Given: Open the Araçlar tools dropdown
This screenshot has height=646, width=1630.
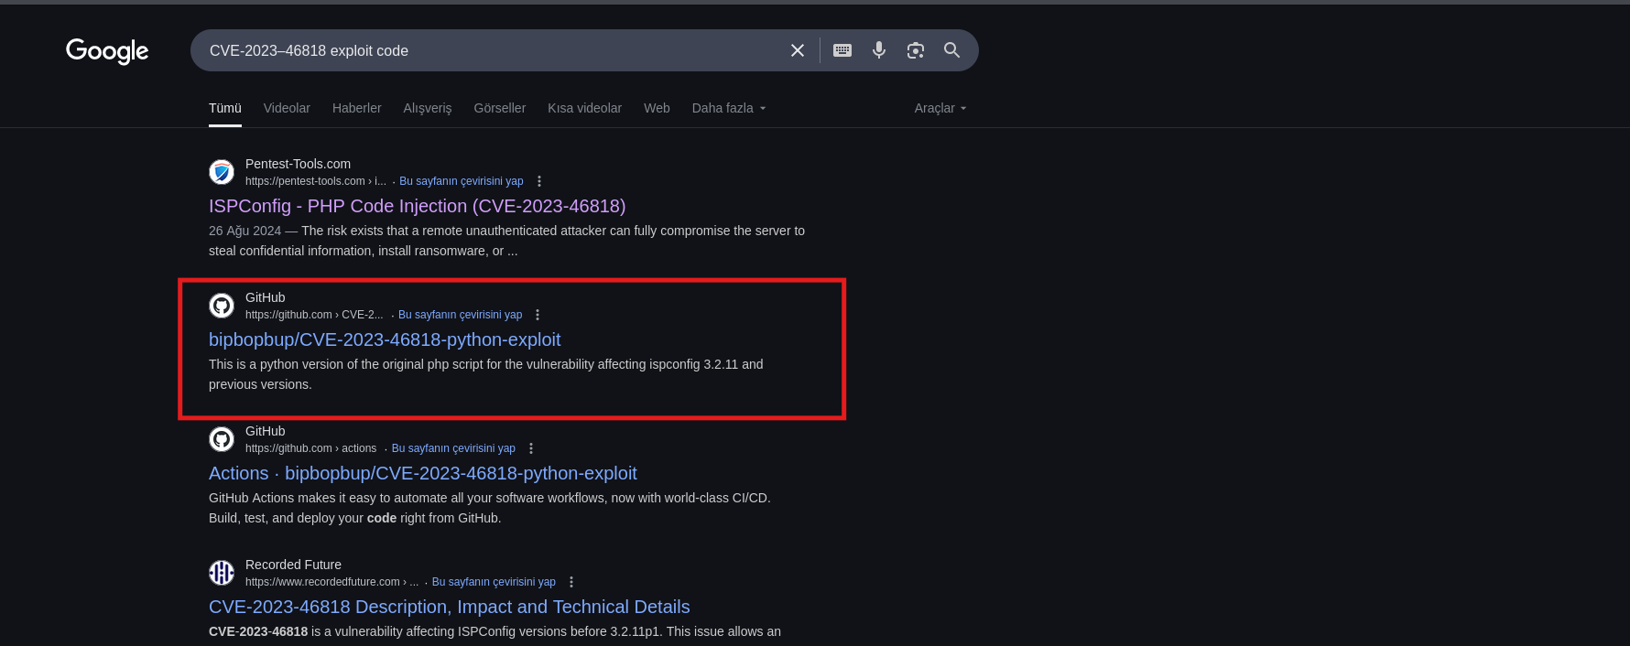Looking at the screenshot, I should tap(940, 108).
